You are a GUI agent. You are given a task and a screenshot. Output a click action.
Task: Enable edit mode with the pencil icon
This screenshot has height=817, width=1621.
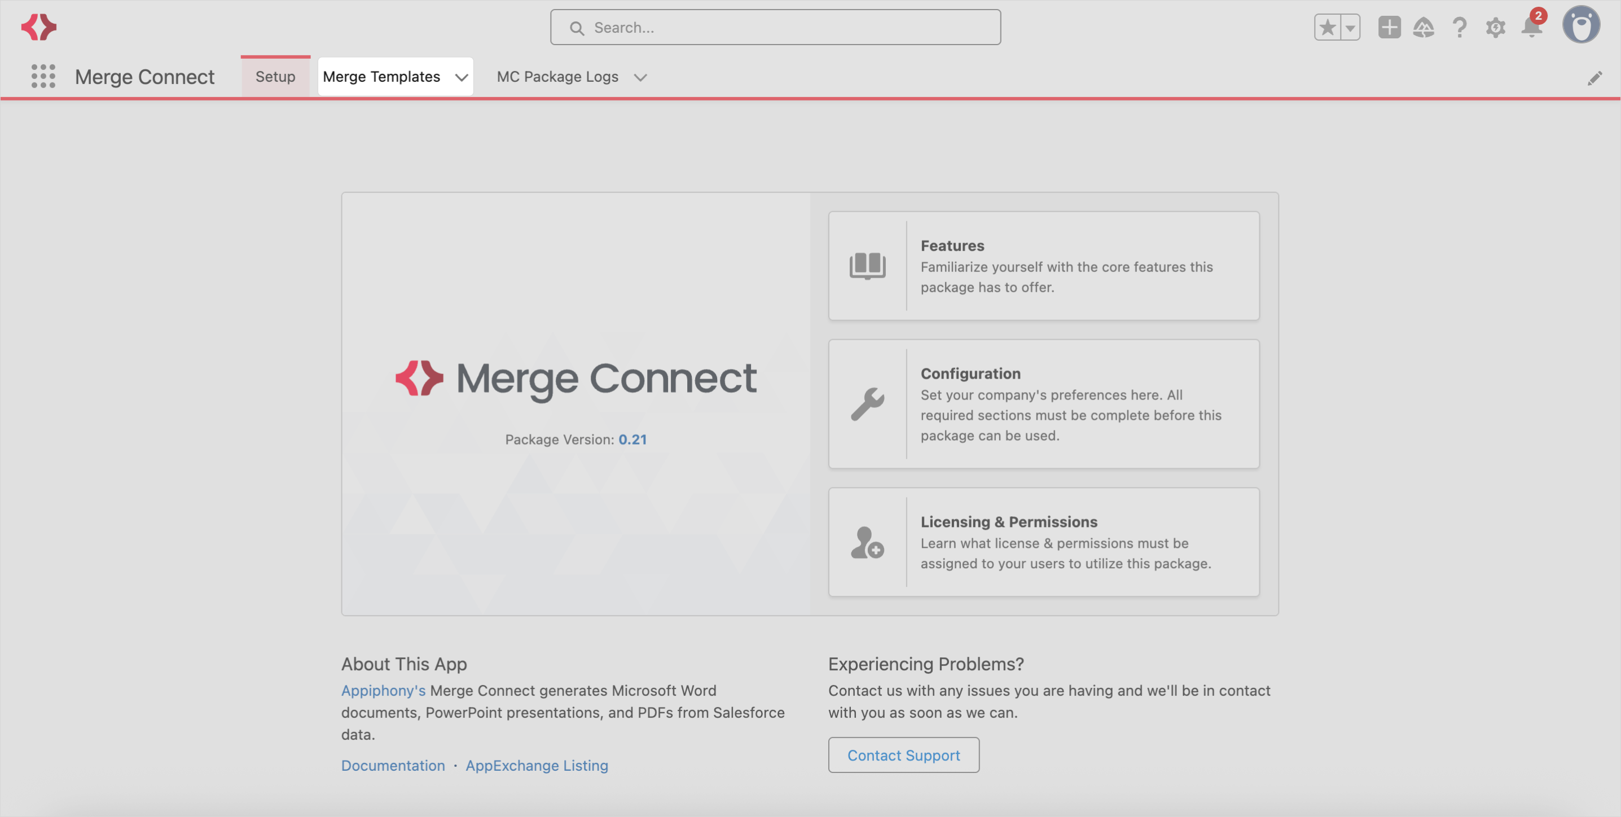pyautogui.click(x=1596, y=77)
